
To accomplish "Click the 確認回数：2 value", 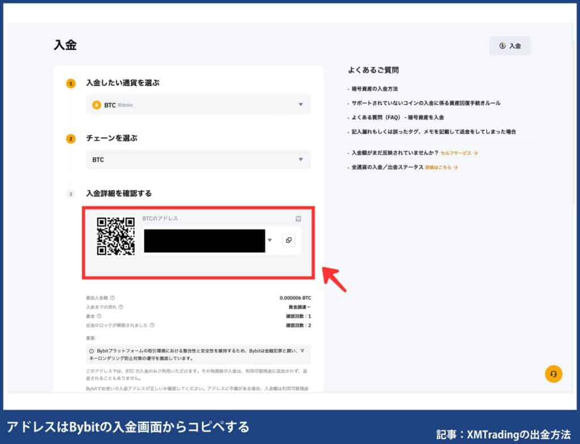I will coord(298,326).
